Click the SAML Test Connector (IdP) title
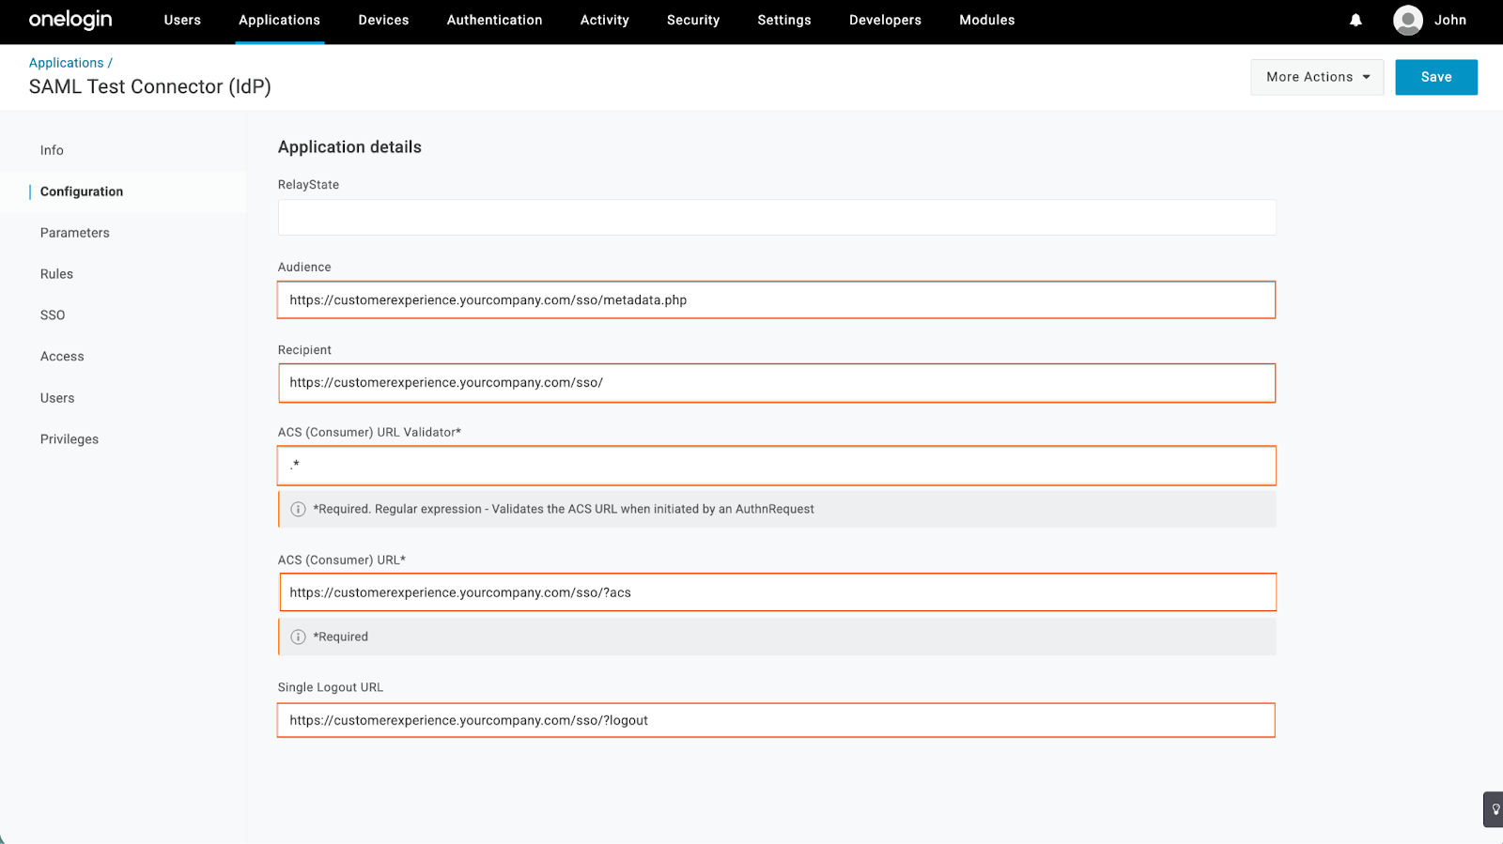This screenshot has width=1503, height=844. [x=150, y=86]
